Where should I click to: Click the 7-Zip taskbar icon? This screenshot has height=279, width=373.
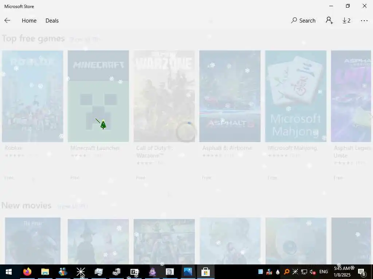click(x=134, y=272)
